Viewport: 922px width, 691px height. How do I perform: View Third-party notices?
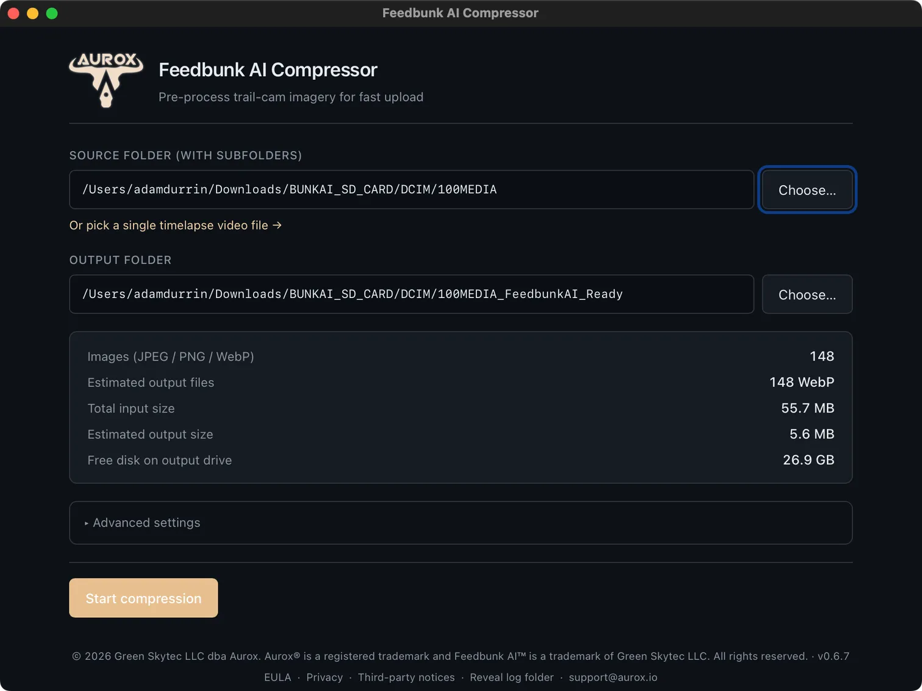(406, 677)
